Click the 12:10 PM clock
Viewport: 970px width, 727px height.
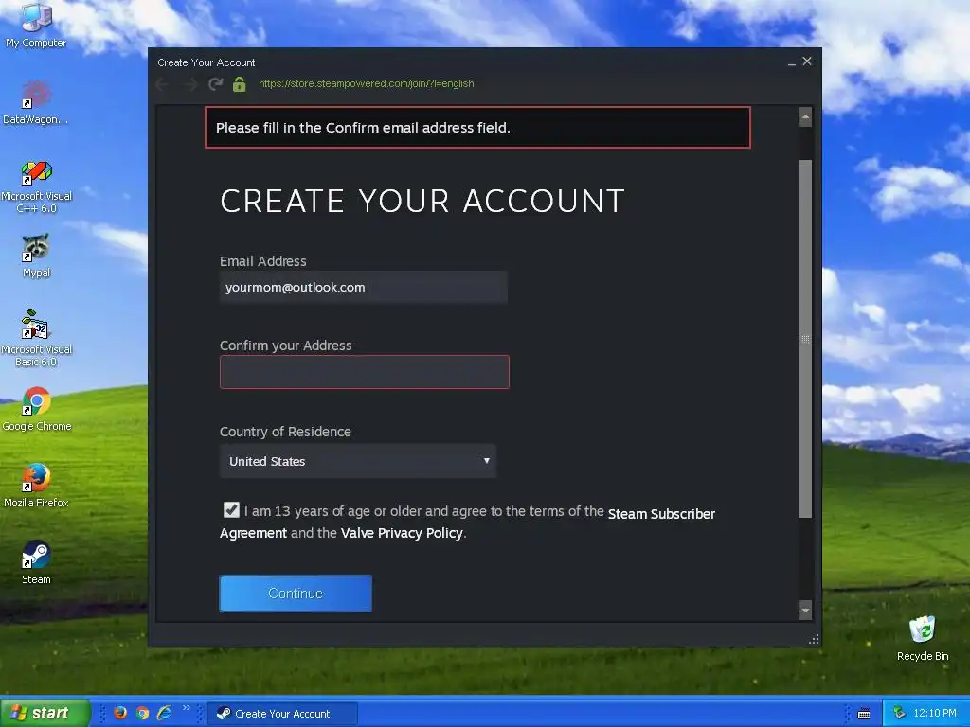935,713
